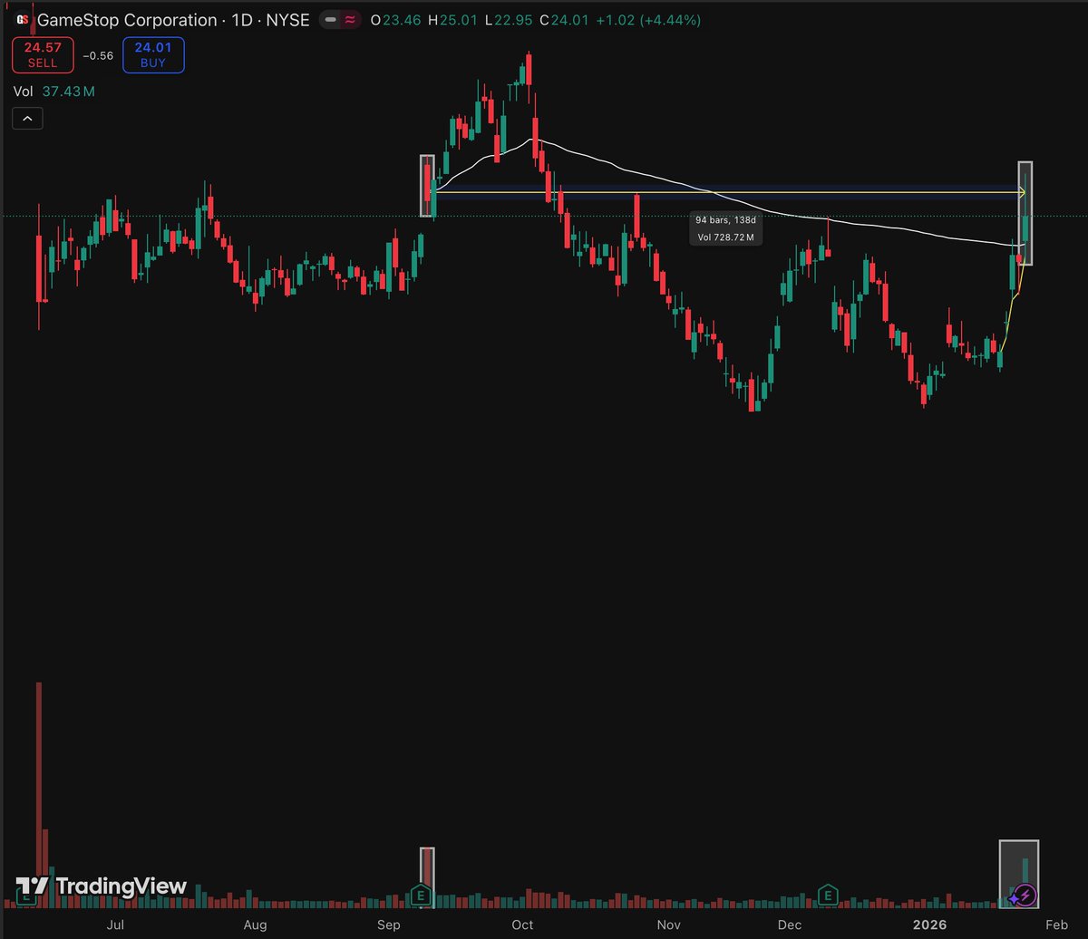Click the Dec label on time axis

coord(790,924)
